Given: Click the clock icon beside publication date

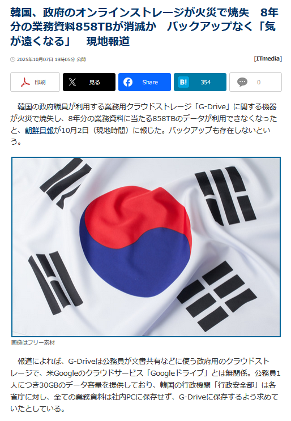Looking at the screenshot, I should [12, 59].
